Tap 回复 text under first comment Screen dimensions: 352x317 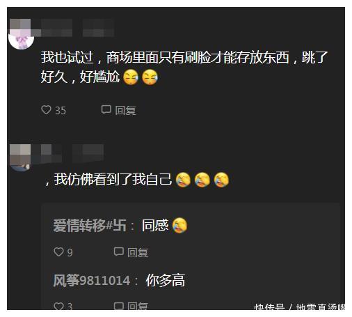pyautogui.click(x=125, y=110)
